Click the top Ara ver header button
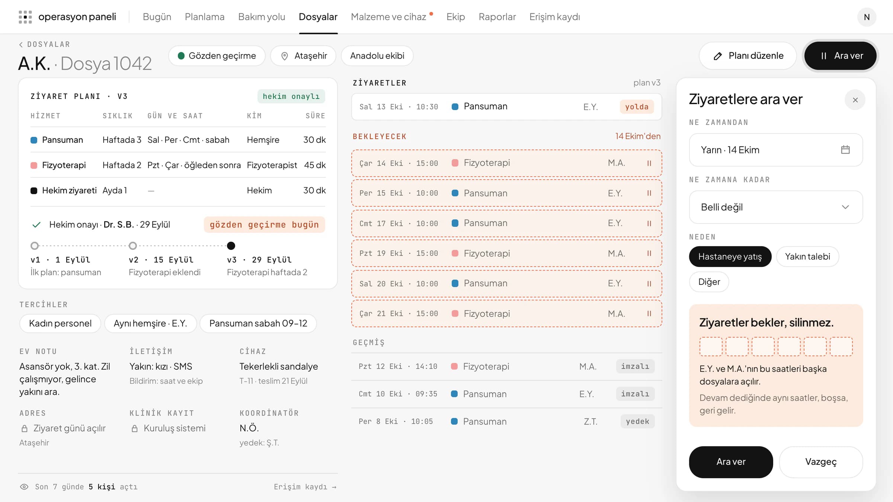Viewport: 893px width, 502px height. click(x=841, y=56)
